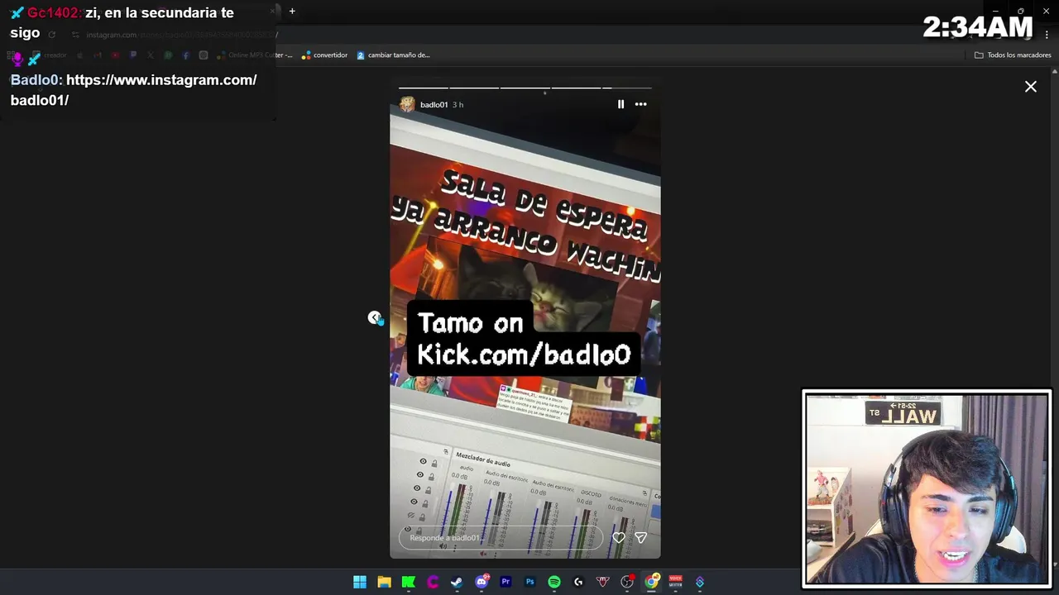Open the Chrome three-dot menu
The width and height of the screenshot is (1059, 595).
click(x=1047, y=35)
